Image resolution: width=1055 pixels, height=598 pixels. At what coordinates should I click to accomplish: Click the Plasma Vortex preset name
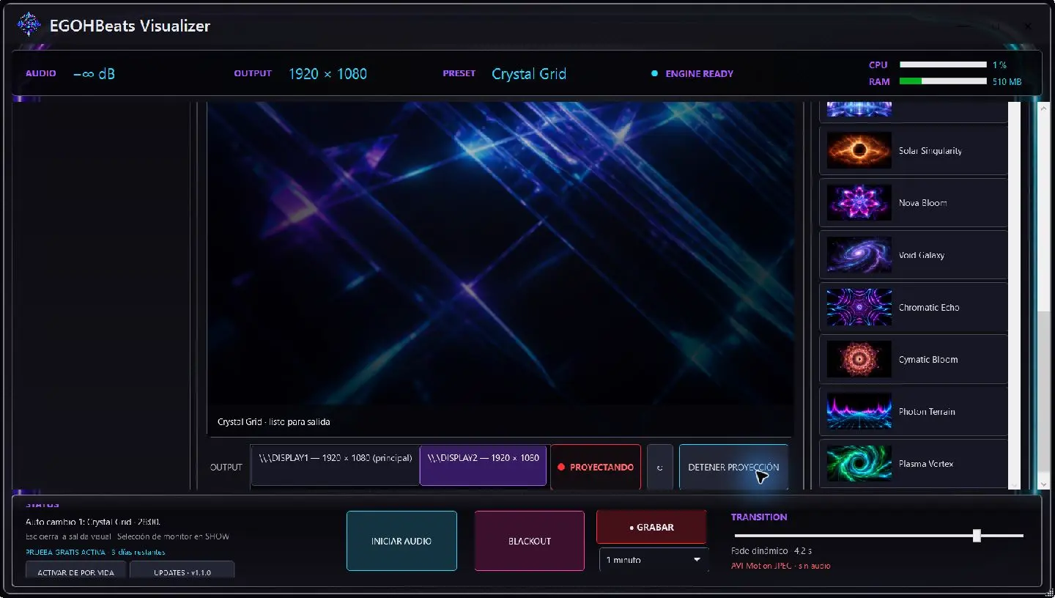coord(926,464)
